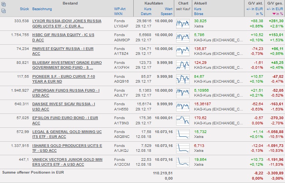Sort by G/V akt. +/- in EUR
The height and width of the screenshot is (183, 285).
[x=255, y=9]
